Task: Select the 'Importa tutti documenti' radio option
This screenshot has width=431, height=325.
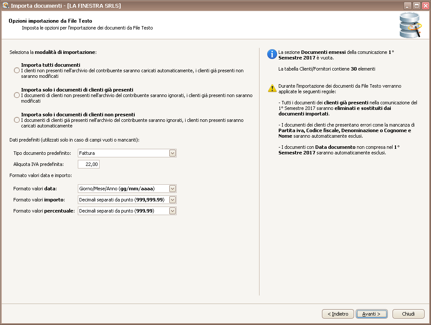Action: 17,71
